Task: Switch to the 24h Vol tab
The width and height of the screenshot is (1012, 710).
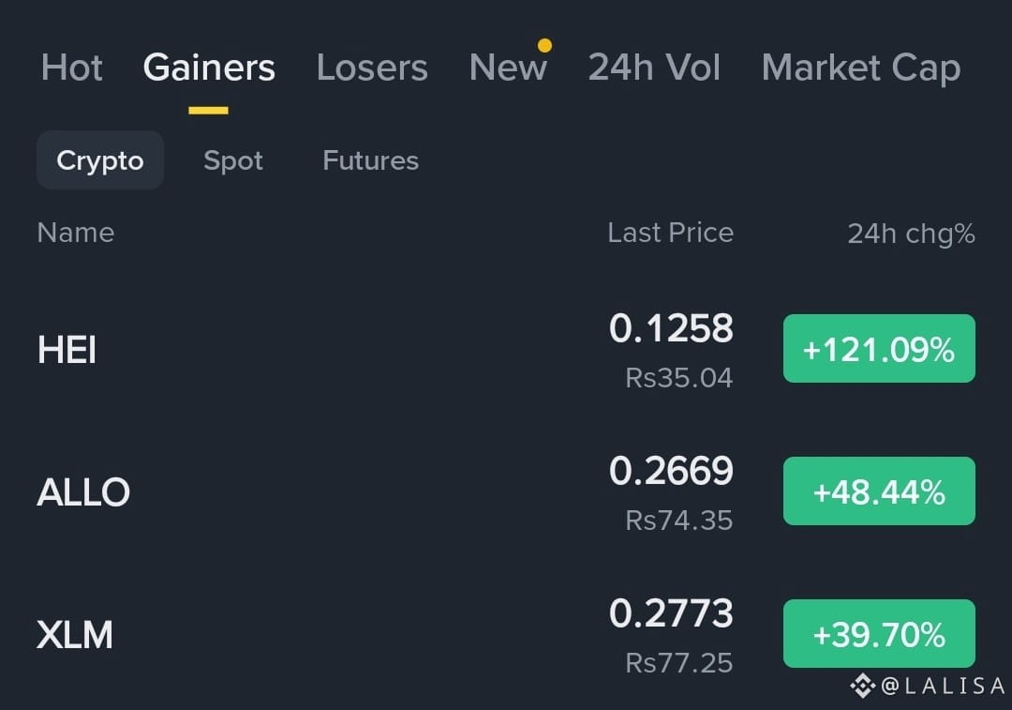Action: click(654, 68)
